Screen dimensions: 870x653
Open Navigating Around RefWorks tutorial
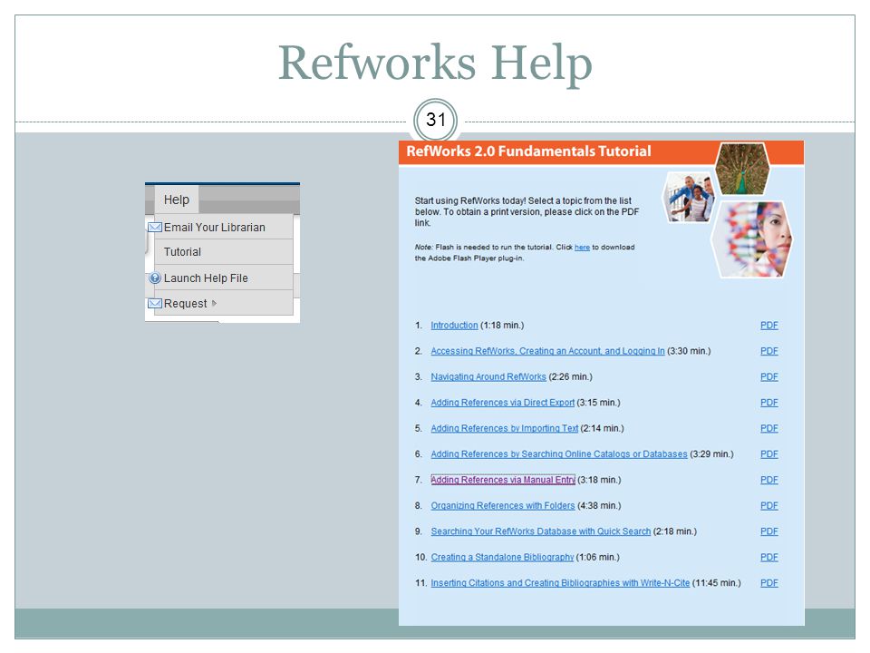[x=488, y=377]
